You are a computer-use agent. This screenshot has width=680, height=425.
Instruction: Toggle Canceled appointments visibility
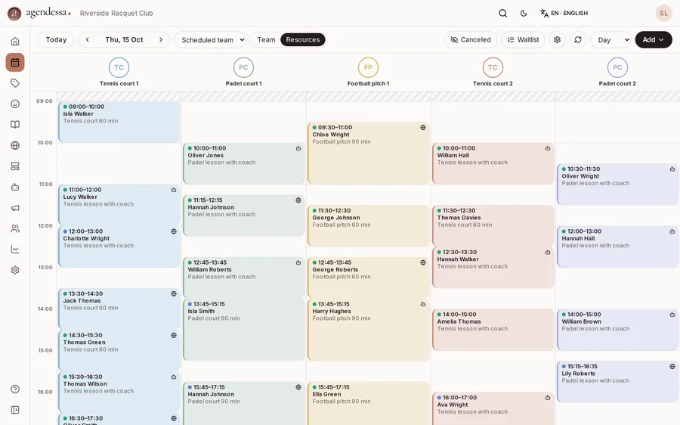click(x=471, y=39)
